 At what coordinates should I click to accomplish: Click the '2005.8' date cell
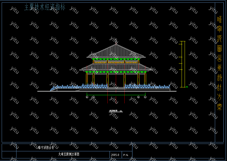[x=115, y=155]
